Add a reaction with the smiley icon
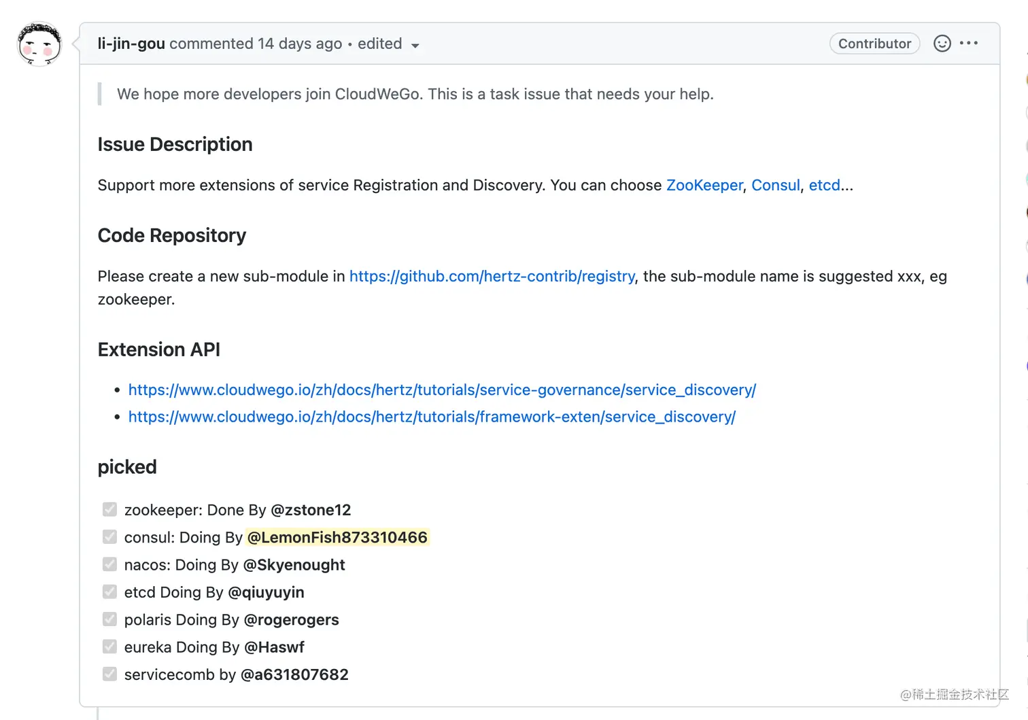The width and height of the screenshot is (1028, 720). (x=942, y=44)
